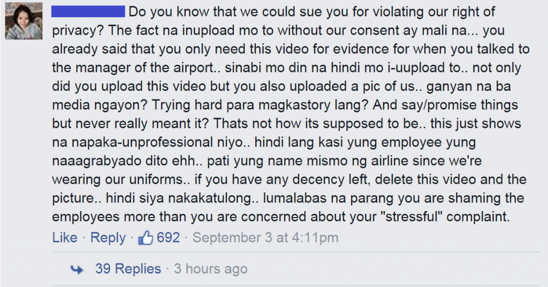Tap the like-count thumb icon
548x287 pixels.
click(146, 238)
